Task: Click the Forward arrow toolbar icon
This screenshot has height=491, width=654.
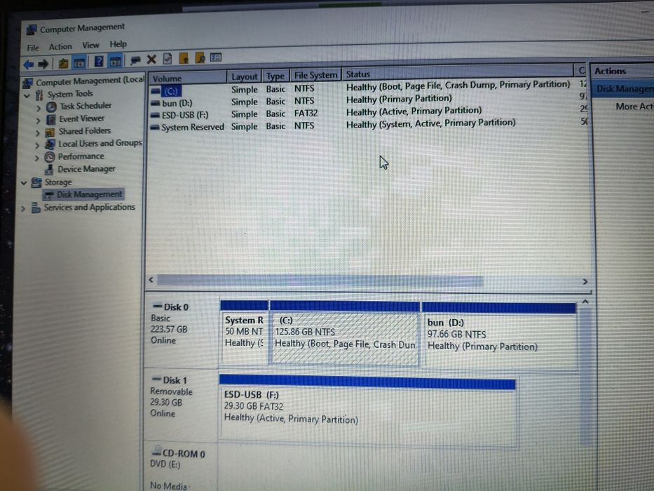Action: pyautogui.click(x=43, y=65)
